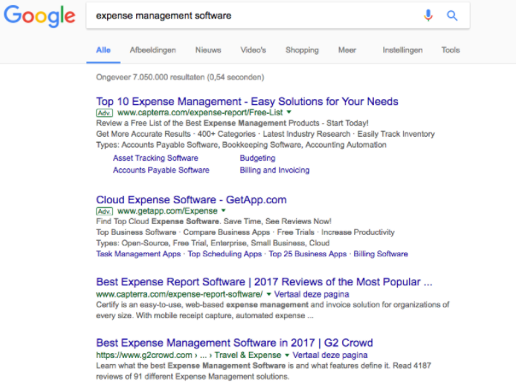
Task: Open the Shopping tab
Action: [302, 50]
